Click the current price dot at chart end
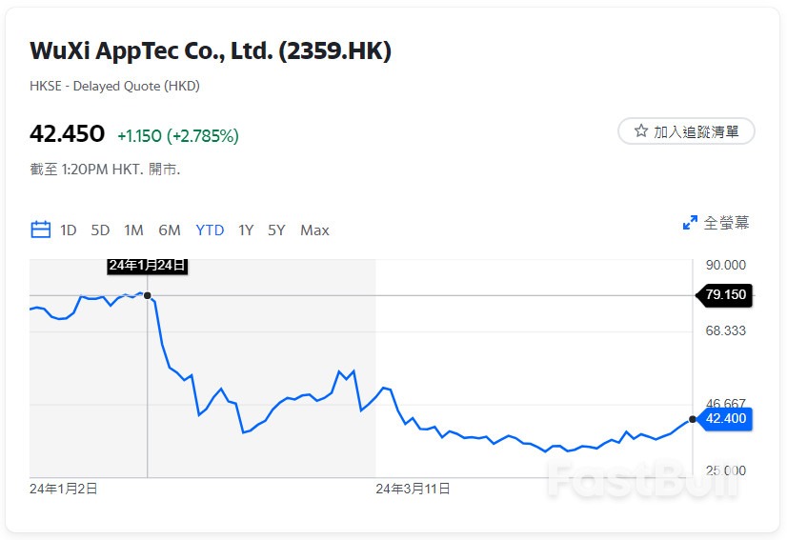Image resolution: width=787 pixels, height=540 pixels. 693,419
